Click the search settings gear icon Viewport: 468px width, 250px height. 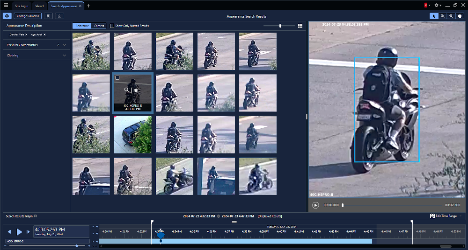pyautogui.click(x=7, y=16)
